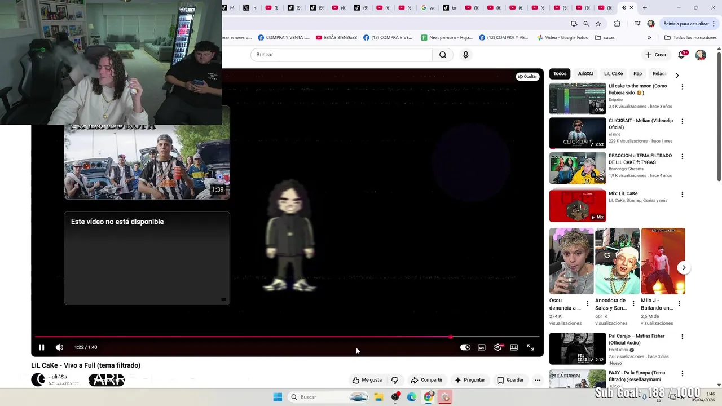Open the Oscu denuncia Short thumbnail
The width and height of the screenshot is (722, 406).
point(571,261)
